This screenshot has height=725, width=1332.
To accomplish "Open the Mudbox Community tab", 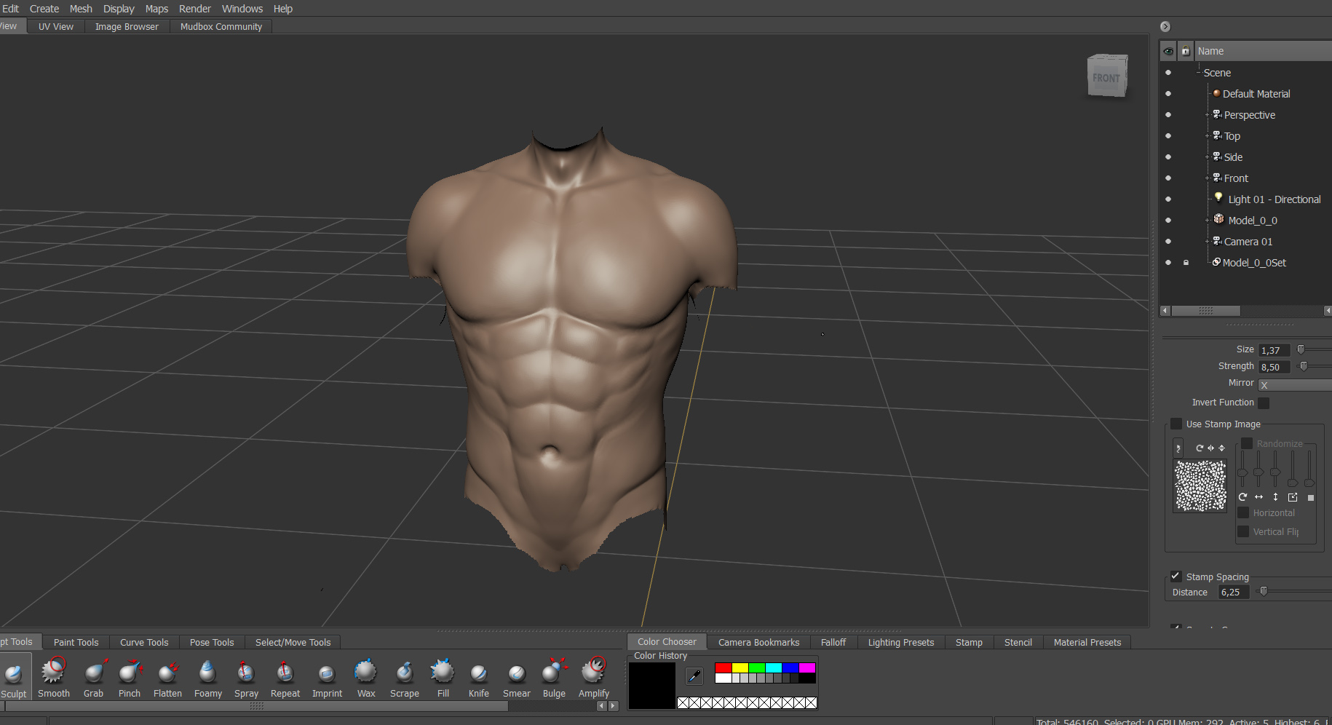I will point(221,26).
